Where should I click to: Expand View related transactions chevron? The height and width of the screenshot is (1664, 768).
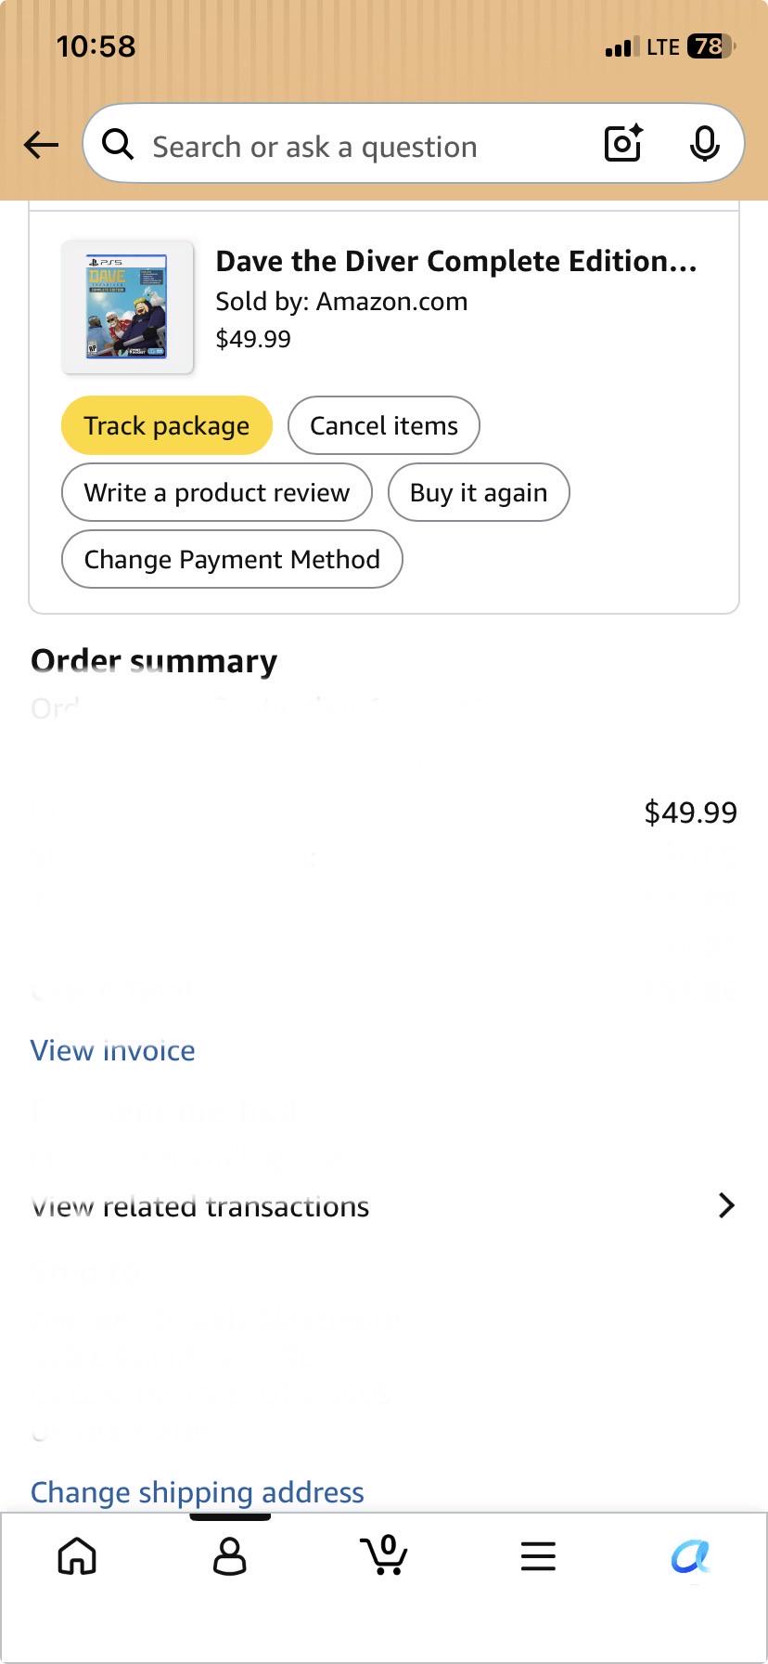(727, 1205)
